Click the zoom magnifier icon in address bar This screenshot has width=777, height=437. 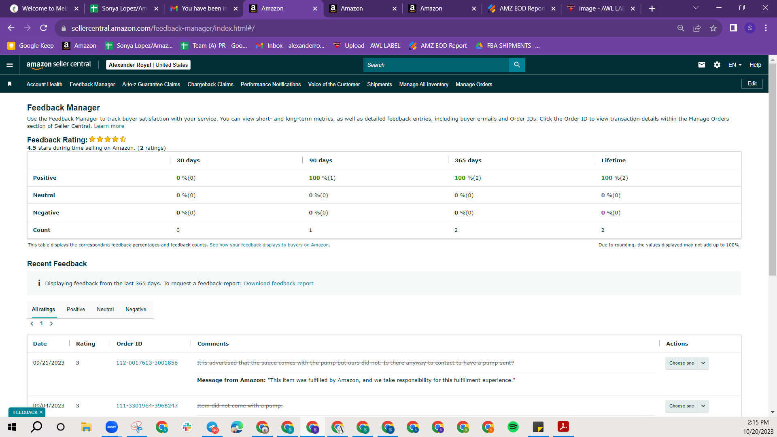pyautogui.click(x=681, y=28)
